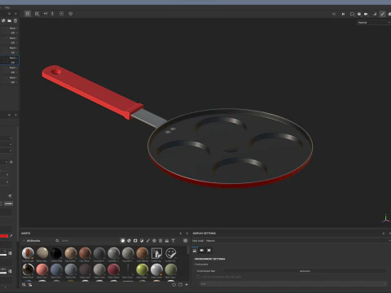Image resolution: width=391 pixels, height=293 pixels.
Task: Select the first layer thumbnail
Action: click(x=6, y=31)
